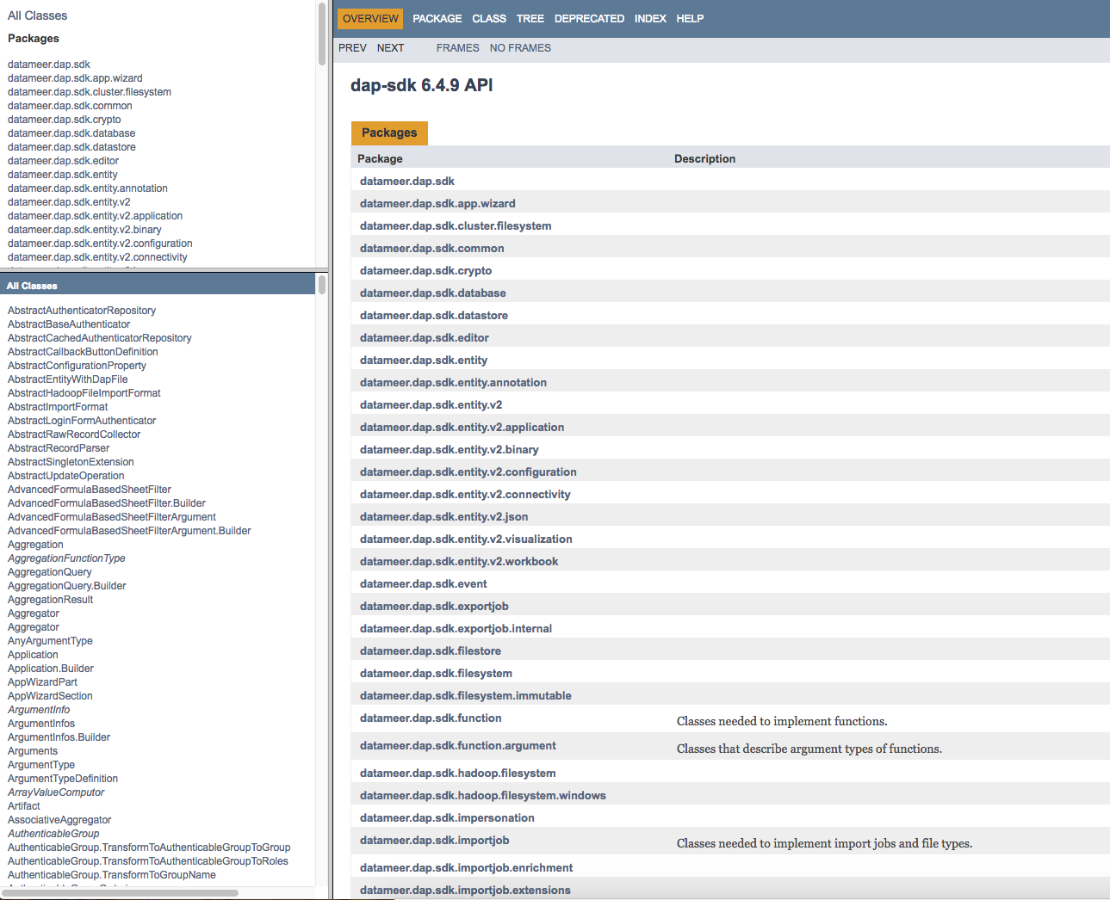Open Application.Builder class
Screen dimensions: 1110x900
[51, 669]
